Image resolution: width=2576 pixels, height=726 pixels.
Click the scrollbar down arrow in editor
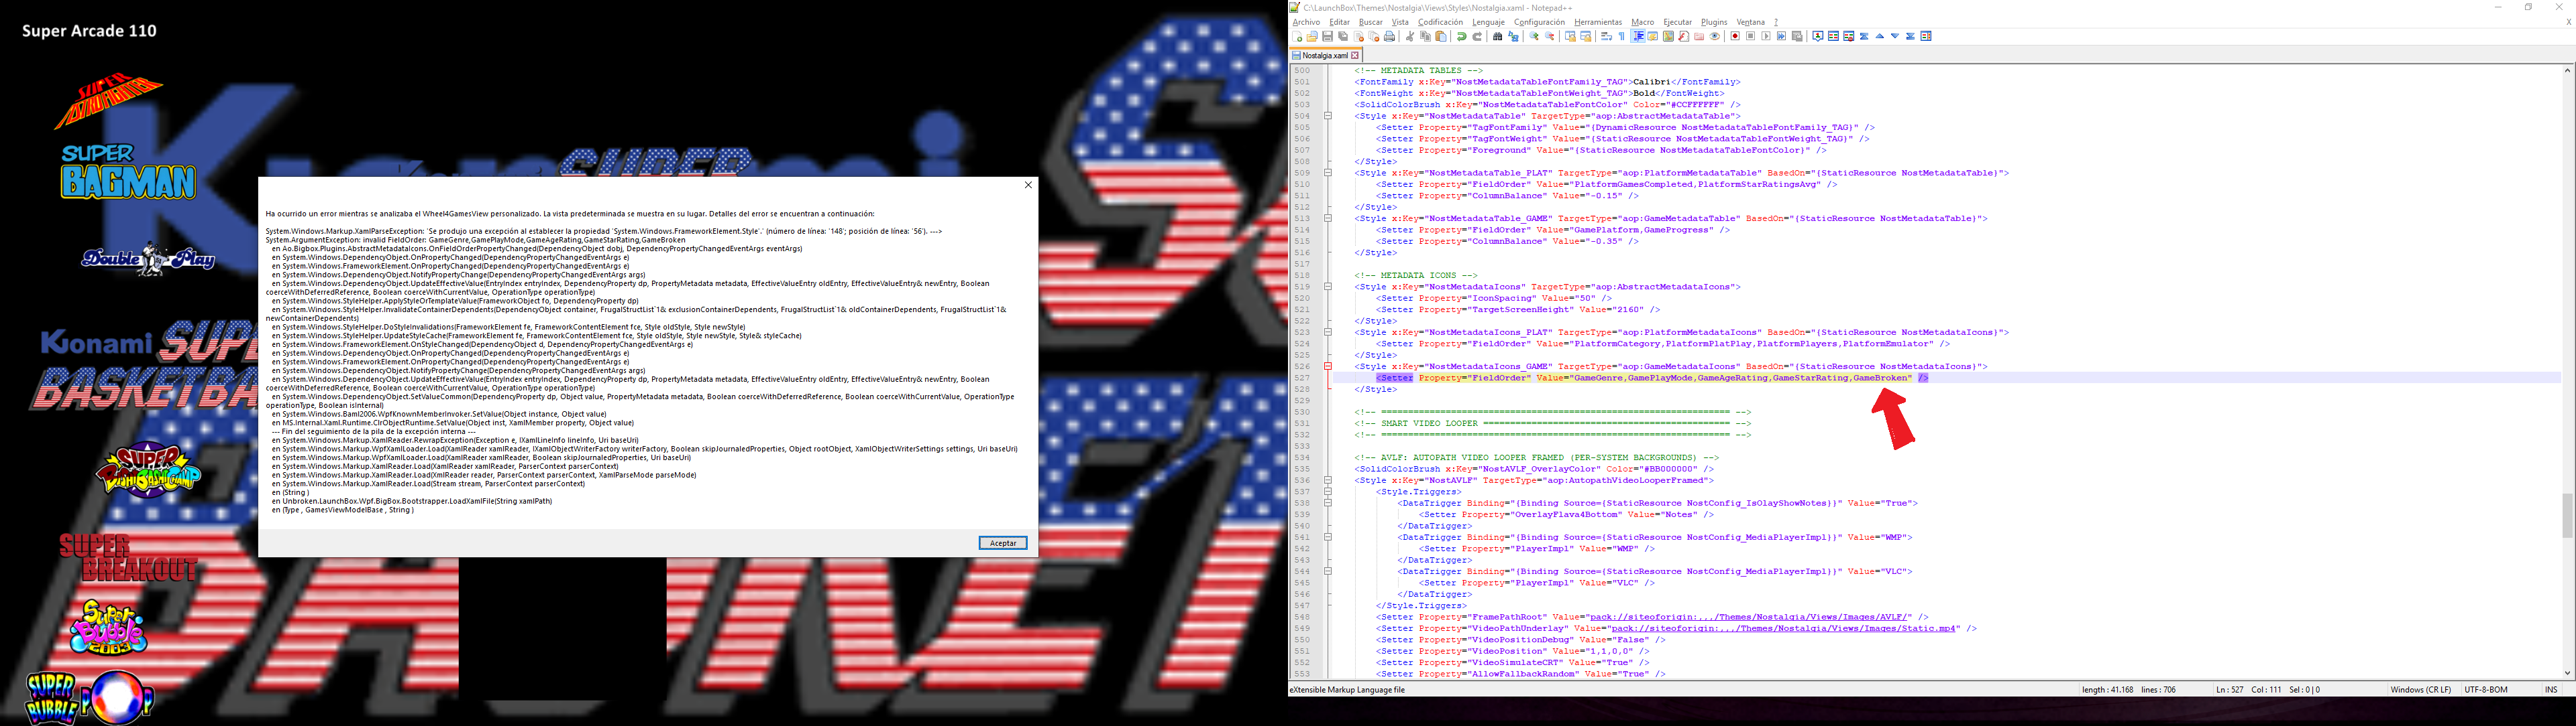tap(2567, 674)
